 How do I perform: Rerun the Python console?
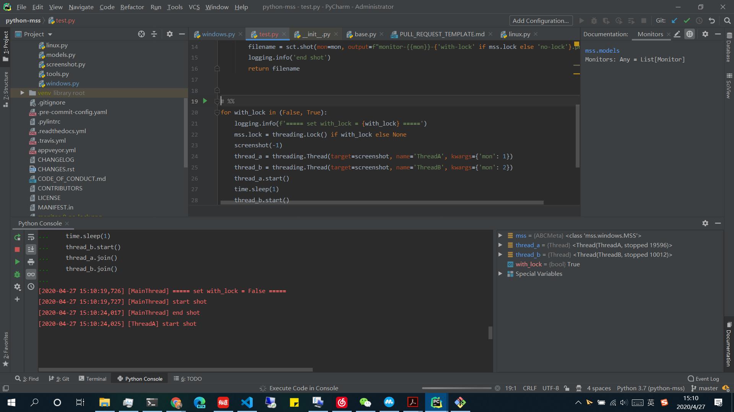[17, 237]
